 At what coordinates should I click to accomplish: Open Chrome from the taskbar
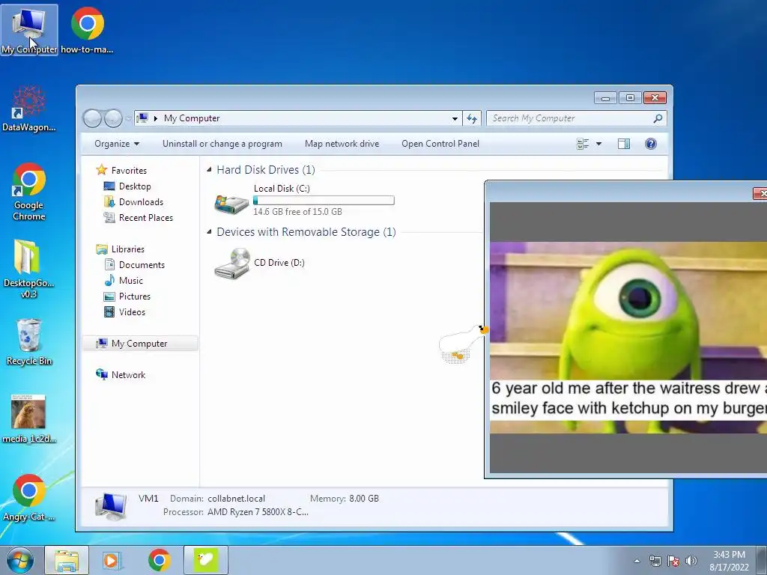coord(159,560)
